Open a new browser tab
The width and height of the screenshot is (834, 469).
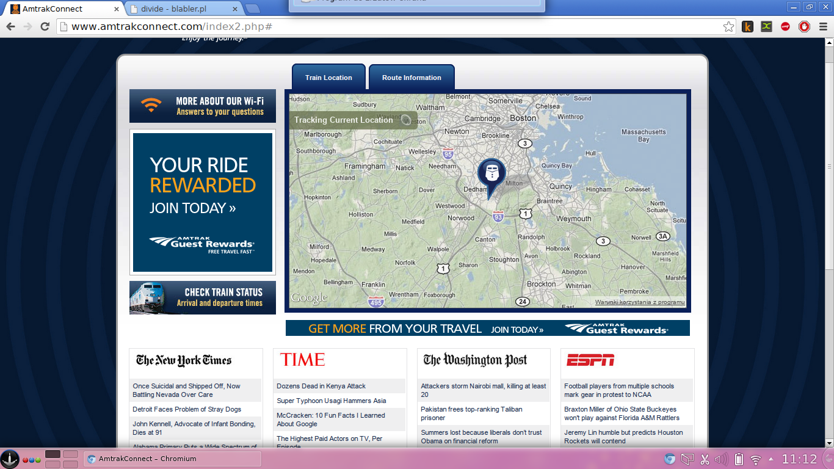(253, 9)
